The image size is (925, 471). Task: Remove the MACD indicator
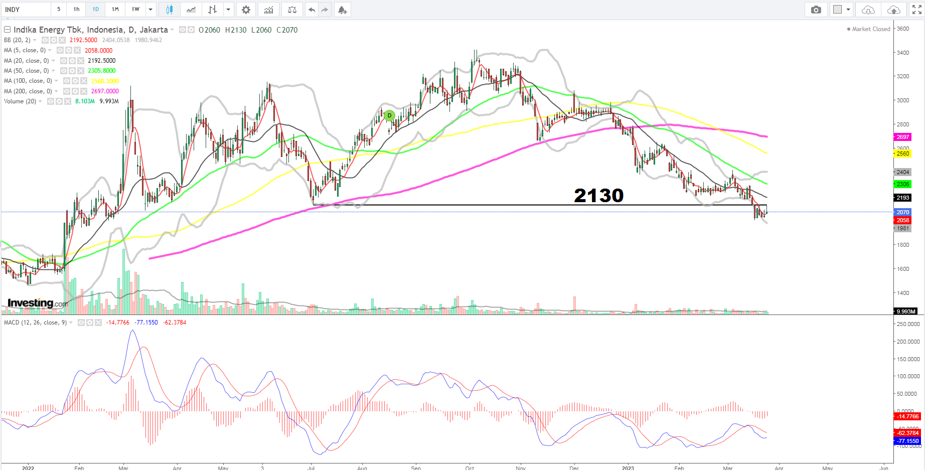98,323
